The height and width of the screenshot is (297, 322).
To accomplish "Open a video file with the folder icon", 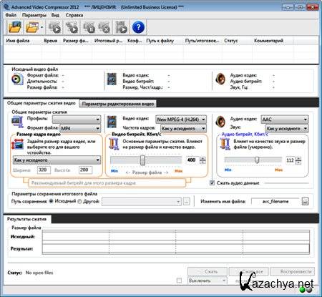I will [x=15, y=27].
